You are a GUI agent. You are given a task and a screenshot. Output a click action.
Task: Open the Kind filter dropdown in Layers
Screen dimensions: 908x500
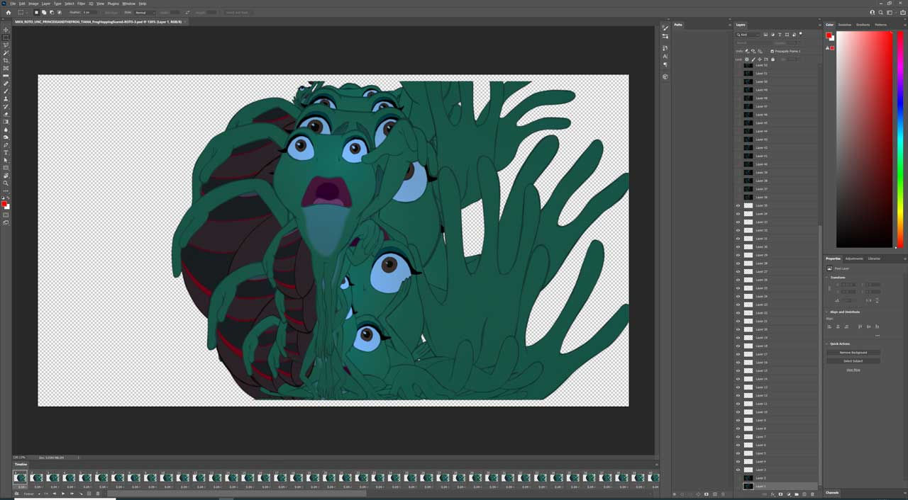point(748,34)
